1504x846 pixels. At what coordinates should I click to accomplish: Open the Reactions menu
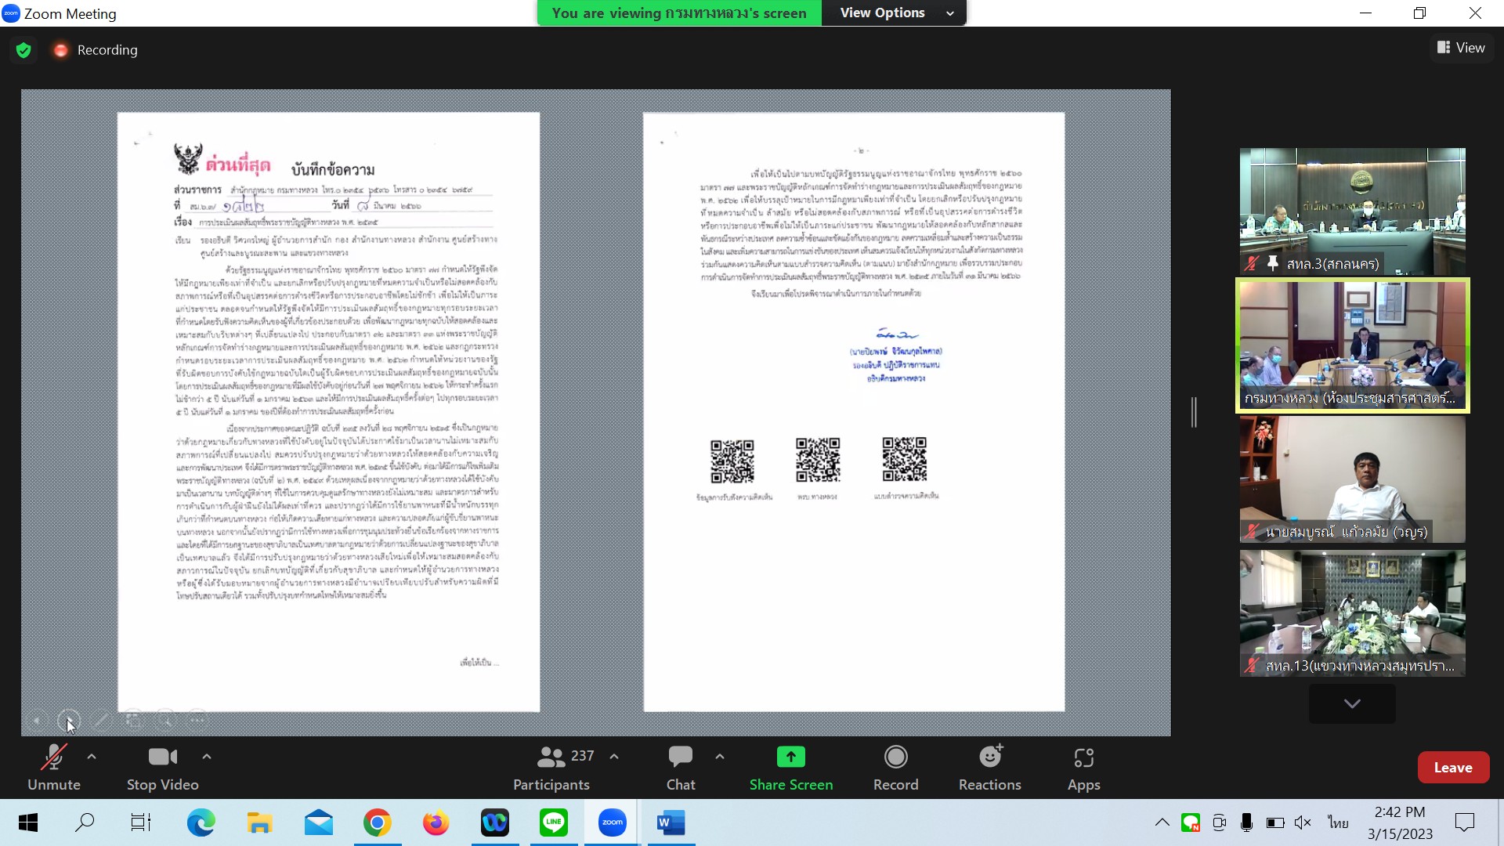(989, 767)
